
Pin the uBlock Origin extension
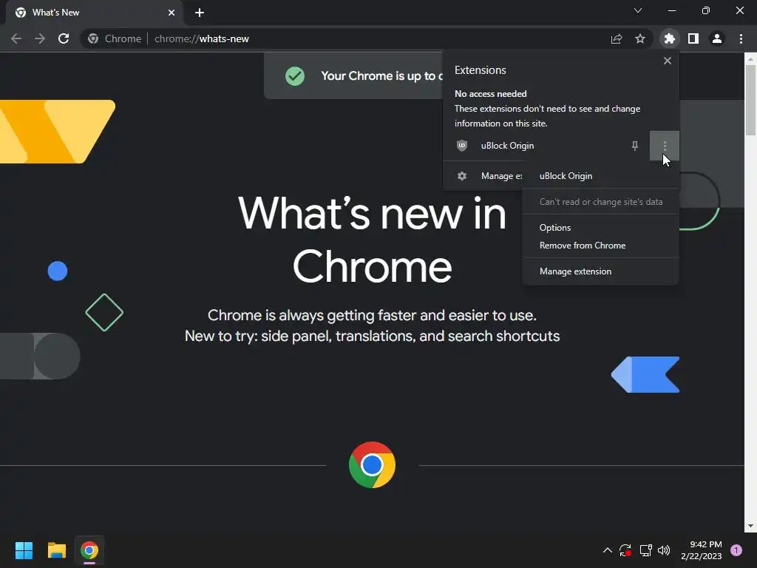click(635, 146)
